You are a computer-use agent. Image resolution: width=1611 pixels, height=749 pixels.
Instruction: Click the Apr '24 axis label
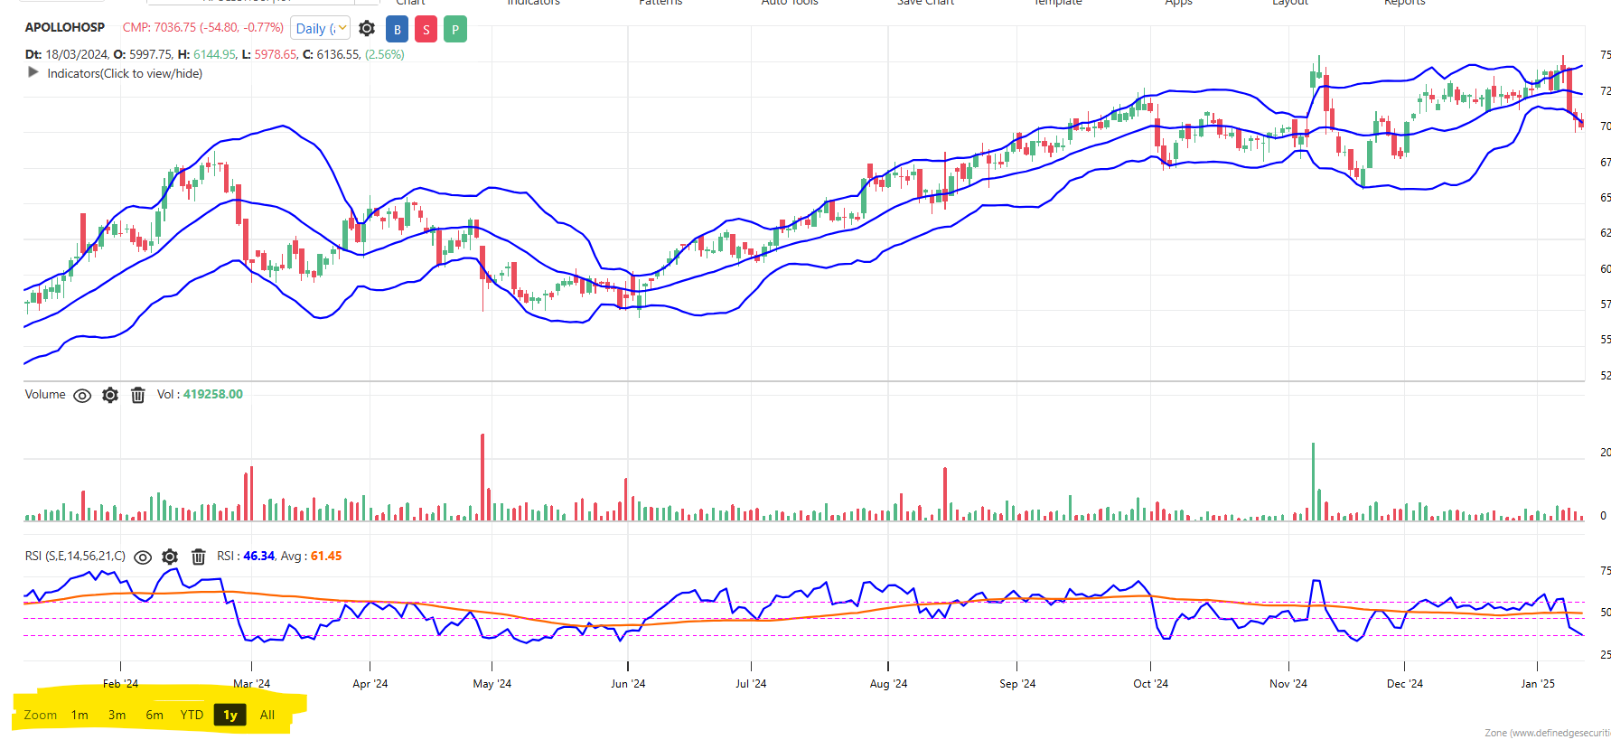coord(370,684)
